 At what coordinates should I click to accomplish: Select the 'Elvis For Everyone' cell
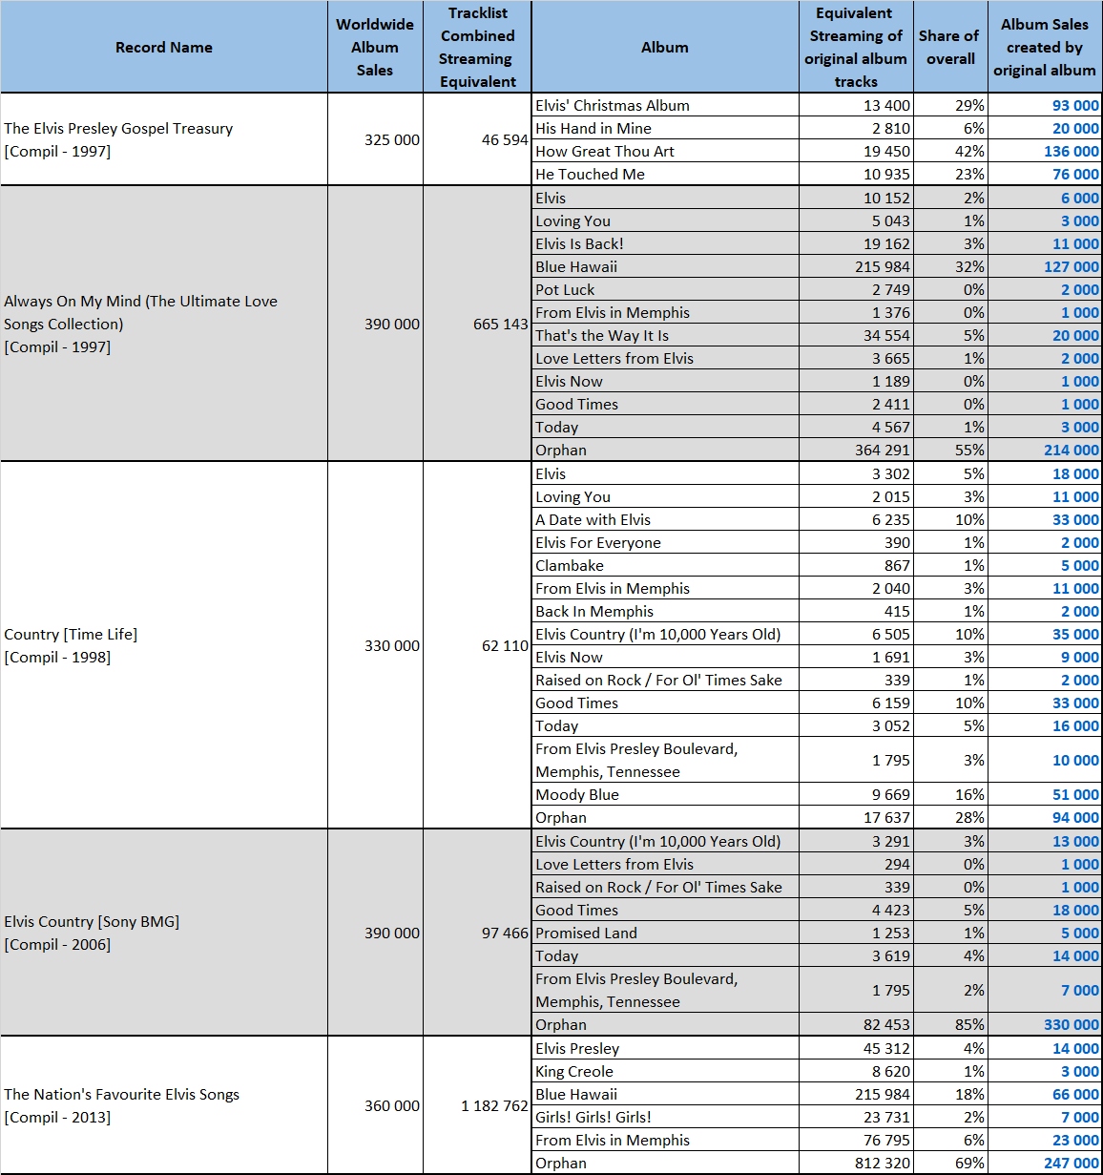[665, 542]
